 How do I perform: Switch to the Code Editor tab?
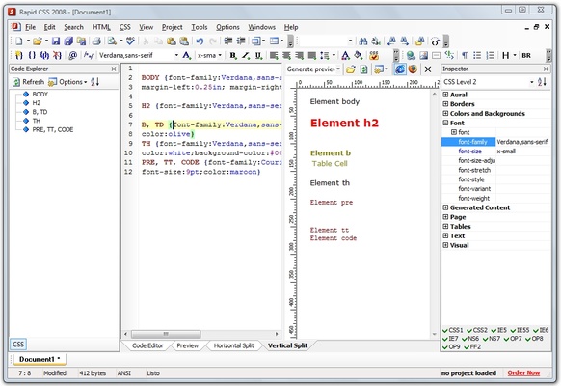147,345
